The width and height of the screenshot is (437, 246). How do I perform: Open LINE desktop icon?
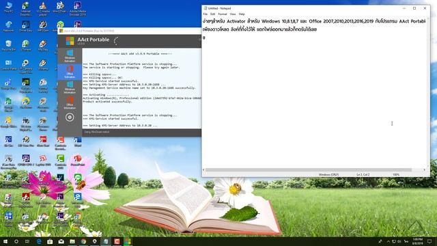tap(77, 178)
